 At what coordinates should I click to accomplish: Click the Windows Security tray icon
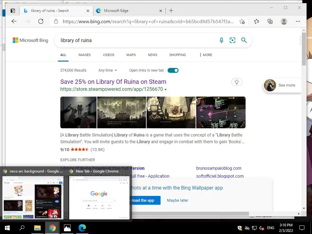[240, 228]
